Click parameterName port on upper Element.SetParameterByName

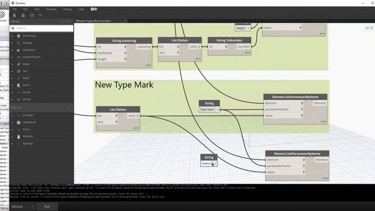284,110
